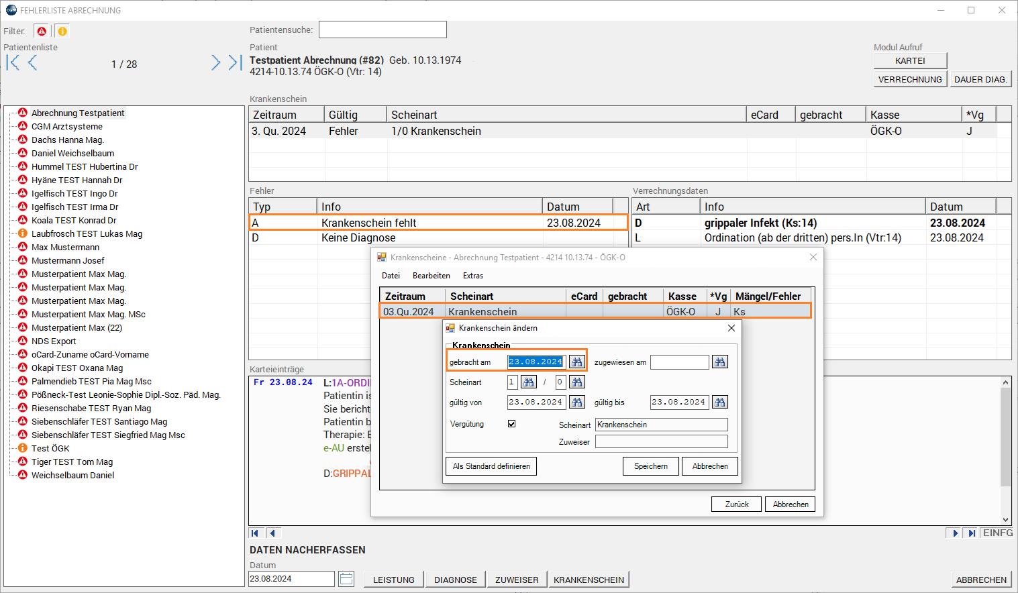Click Als Standard definieren button
Image resolution: width=1018 pixels, height=593 pixels.
coord(491,466)
